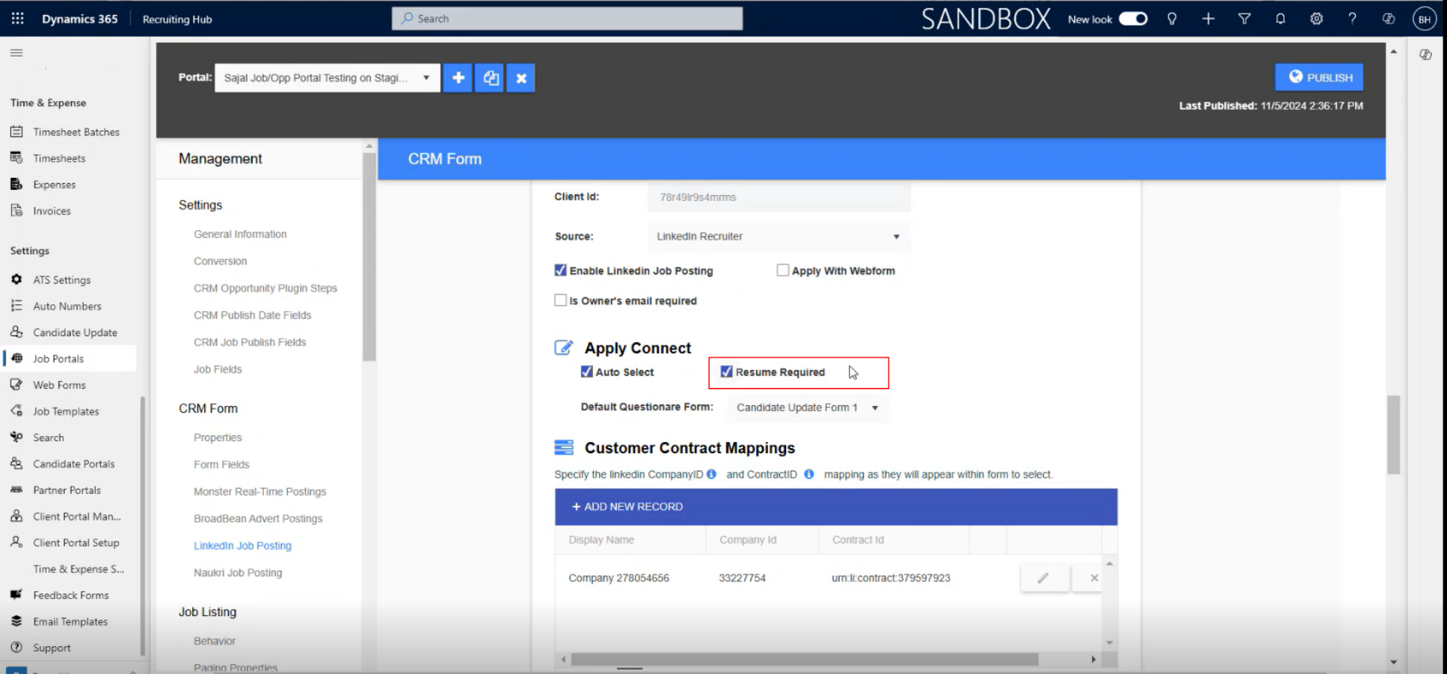Open the Default Questionare Form dropdown
Image resolution: width=1447 pixels, height=677 pixels.
808,407
